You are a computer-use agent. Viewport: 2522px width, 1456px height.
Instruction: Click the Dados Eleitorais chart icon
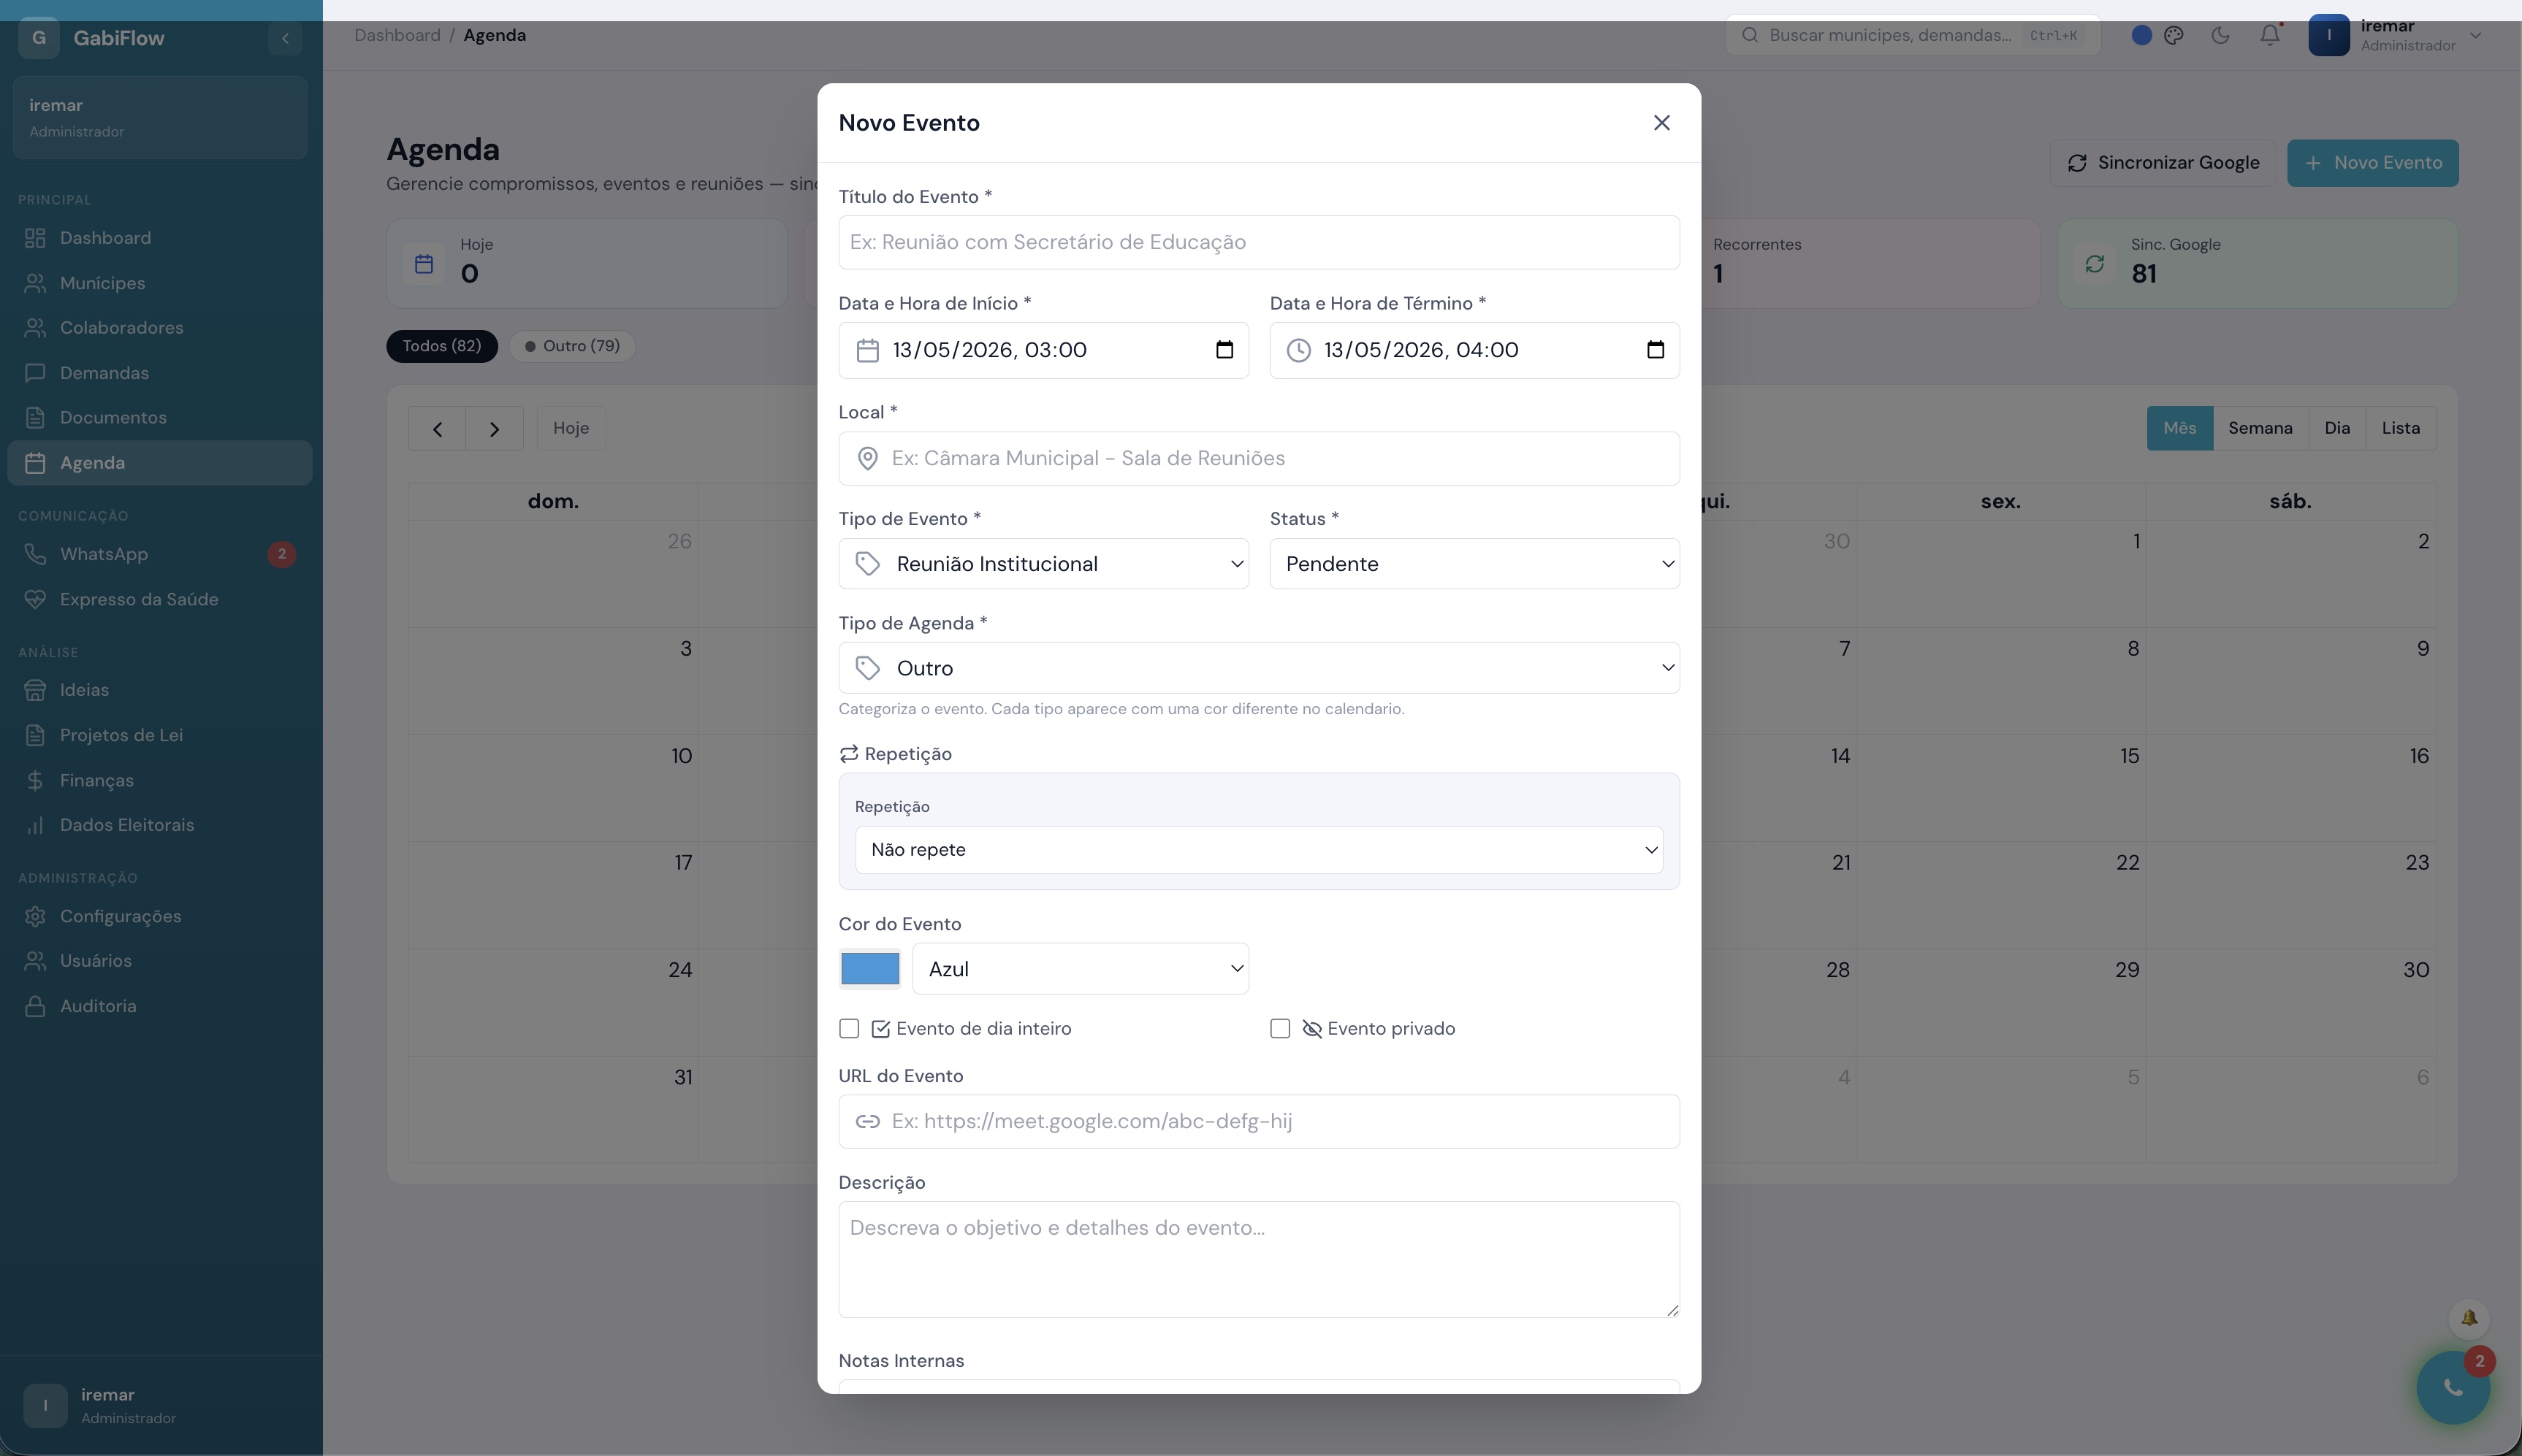(x=35, y=825)
